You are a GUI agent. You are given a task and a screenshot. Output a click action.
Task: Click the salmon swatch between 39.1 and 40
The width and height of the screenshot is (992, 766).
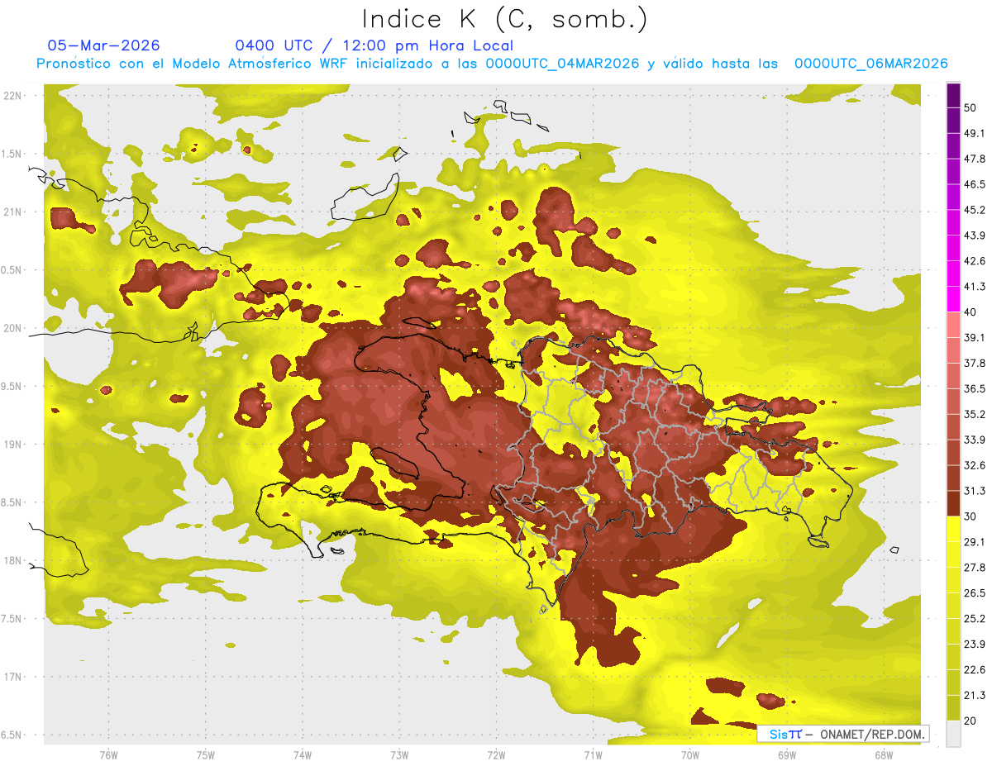953,325
